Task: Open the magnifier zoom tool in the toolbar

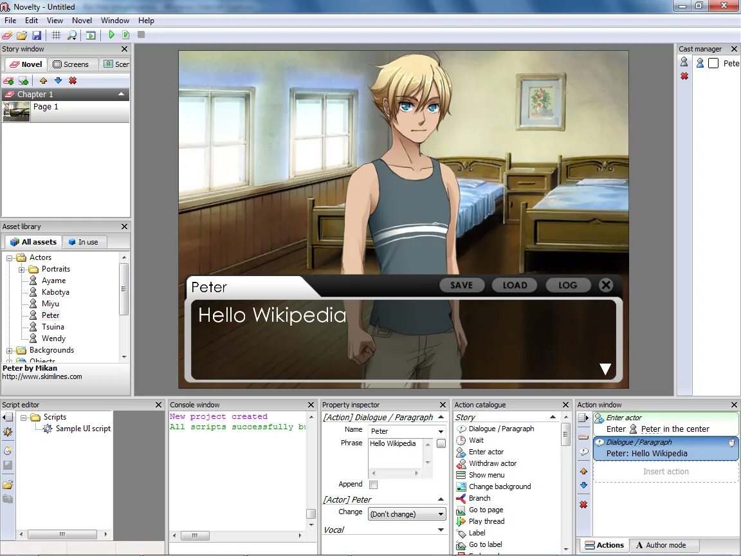Action: coord(71,35)
